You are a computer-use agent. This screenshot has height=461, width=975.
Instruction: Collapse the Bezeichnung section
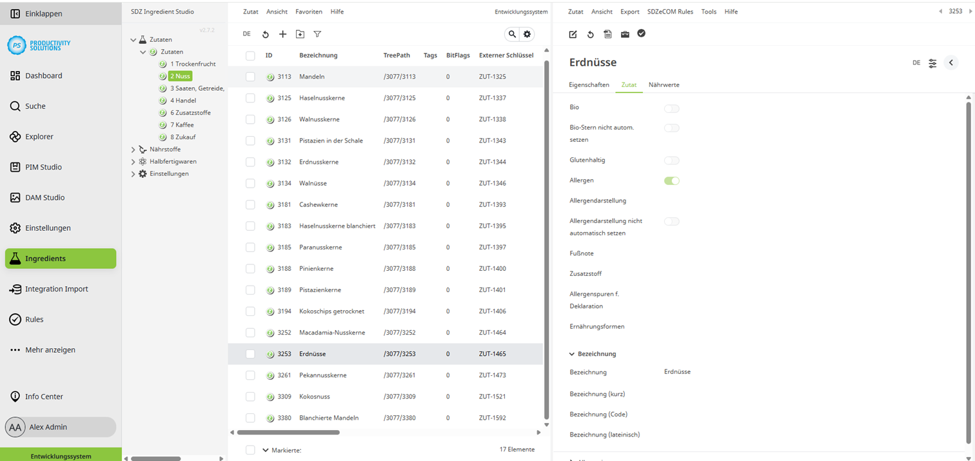[x=571, y=353]
